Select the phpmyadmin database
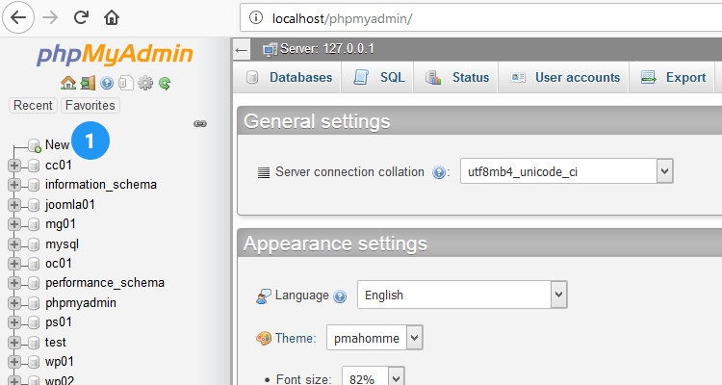The width and height of the screenshot is (722, 385). 81,303
